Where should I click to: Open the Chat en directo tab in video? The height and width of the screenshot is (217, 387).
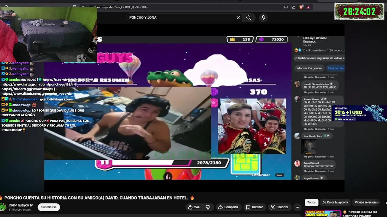[x=336, y=68]
